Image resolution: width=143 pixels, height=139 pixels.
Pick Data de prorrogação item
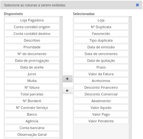pos(32,61)
